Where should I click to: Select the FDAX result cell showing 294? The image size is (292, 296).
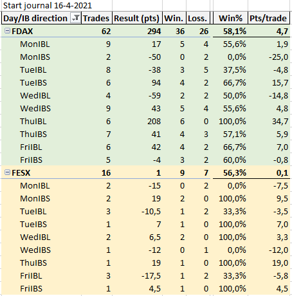tap(154, 32)
